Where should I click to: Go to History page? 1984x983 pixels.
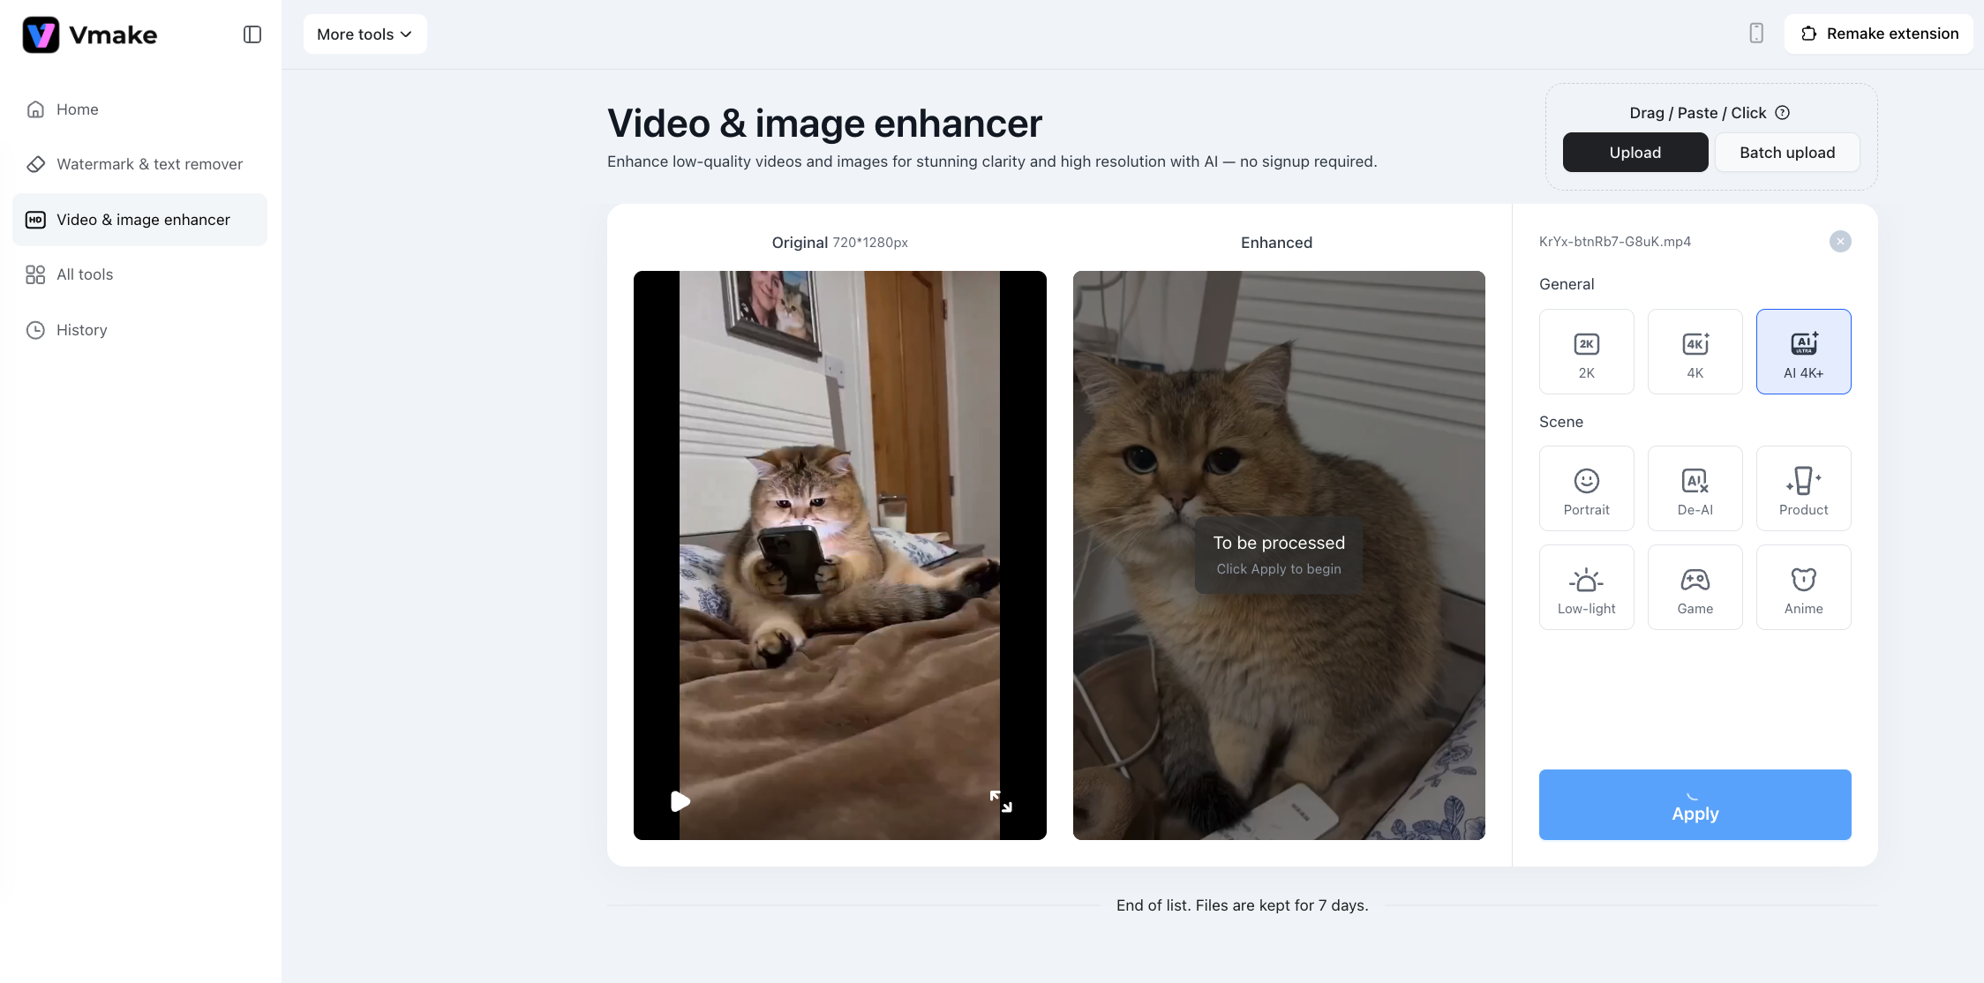click(x=81, y=330)
